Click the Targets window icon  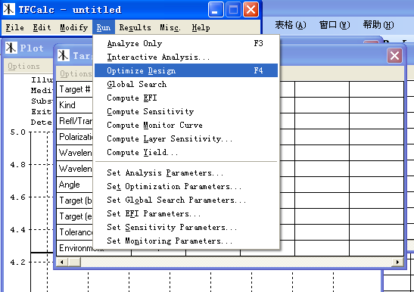(x=64, y=55)
